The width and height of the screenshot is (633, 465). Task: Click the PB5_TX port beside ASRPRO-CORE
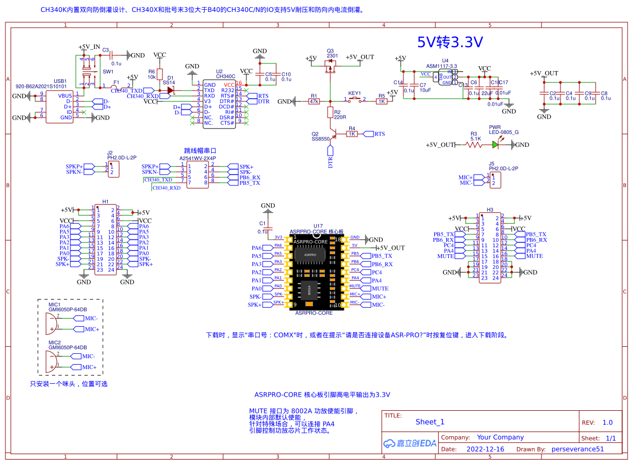pos(377,256)
